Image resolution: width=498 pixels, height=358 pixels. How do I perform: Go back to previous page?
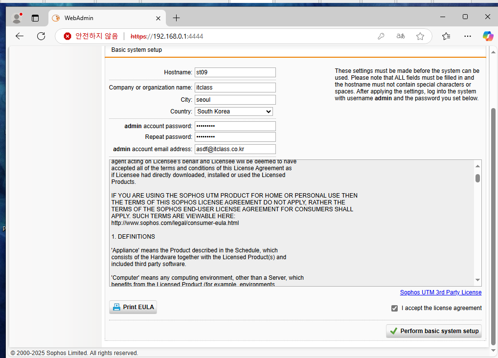(x=20, y=36)
